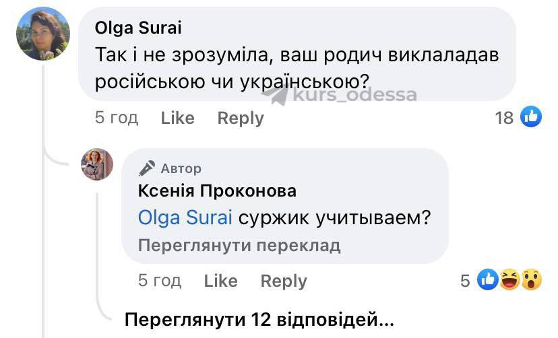Like Ксенія Проконова's reply
The width and height of the screenshot is (558, 338).
click(220, 281)
